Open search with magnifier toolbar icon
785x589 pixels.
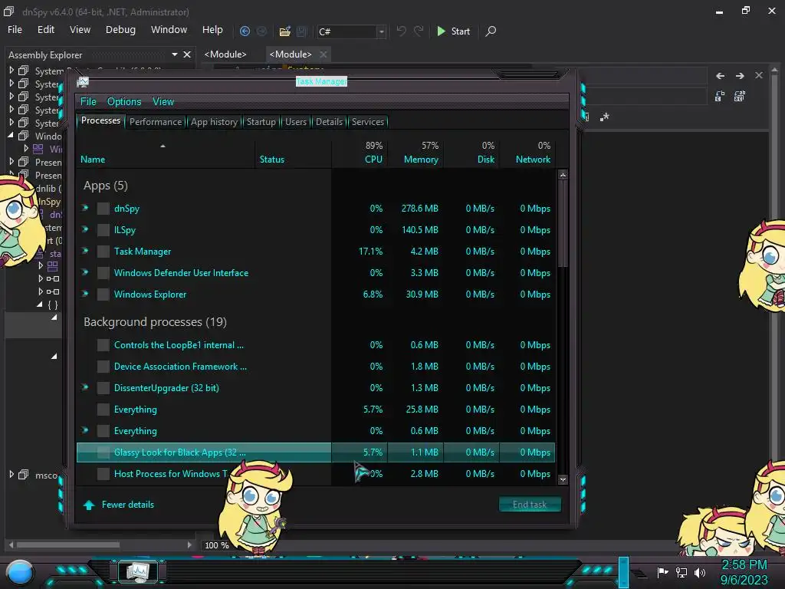491,31
